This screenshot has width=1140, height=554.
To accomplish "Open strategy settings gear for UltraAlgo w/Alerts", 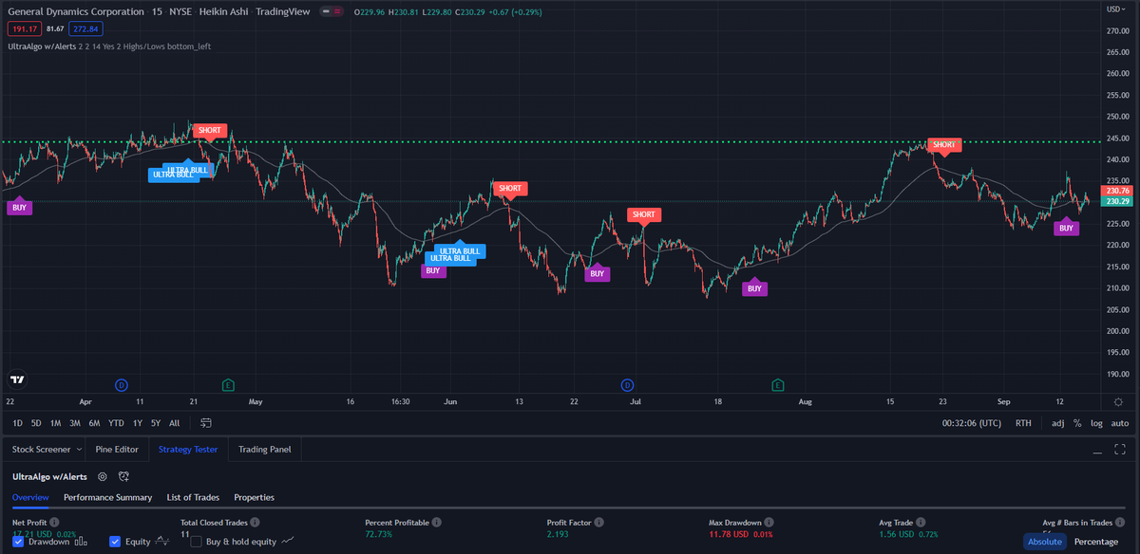I will coord(103,476).
